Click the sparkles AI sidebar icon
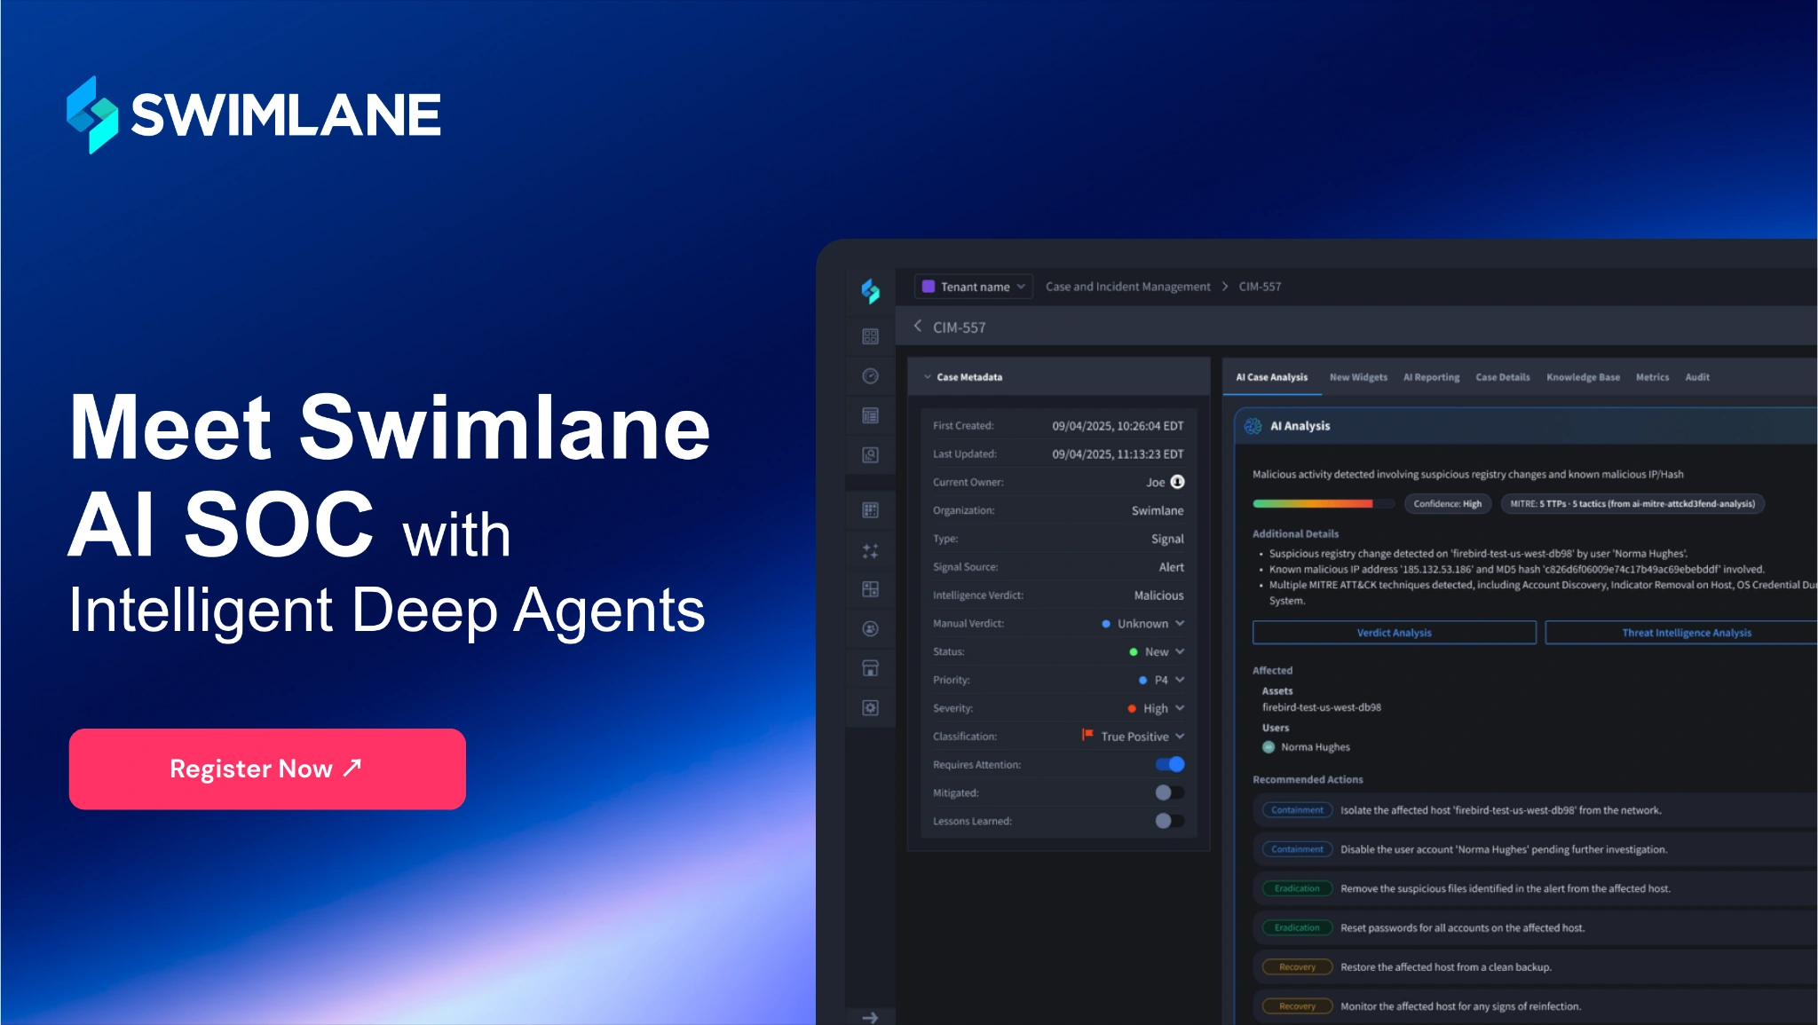The image size is (1818, 1025). pyautogui.click(x=870, y=551)
